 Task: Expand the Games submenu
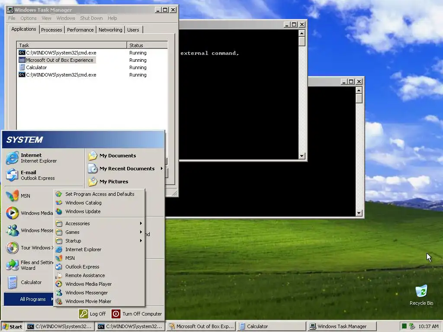pos(100,232)
